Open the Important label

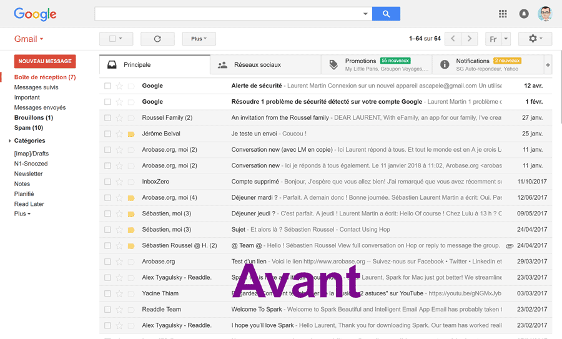pos(27,97)
